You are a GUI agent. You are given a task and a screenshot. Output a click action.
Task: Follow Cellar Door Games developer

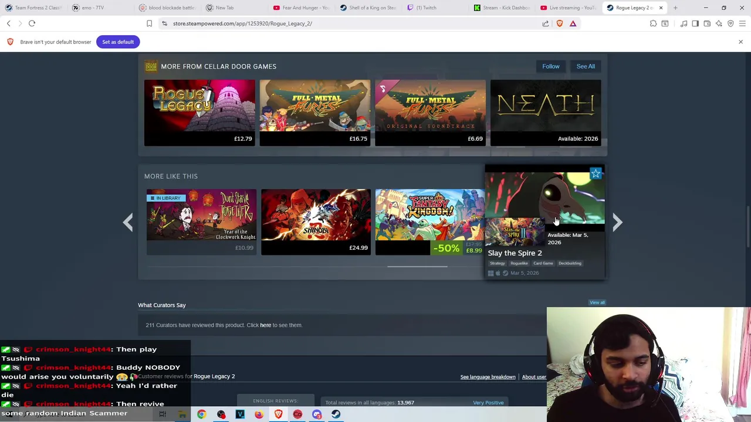click(x=551, y=66)
